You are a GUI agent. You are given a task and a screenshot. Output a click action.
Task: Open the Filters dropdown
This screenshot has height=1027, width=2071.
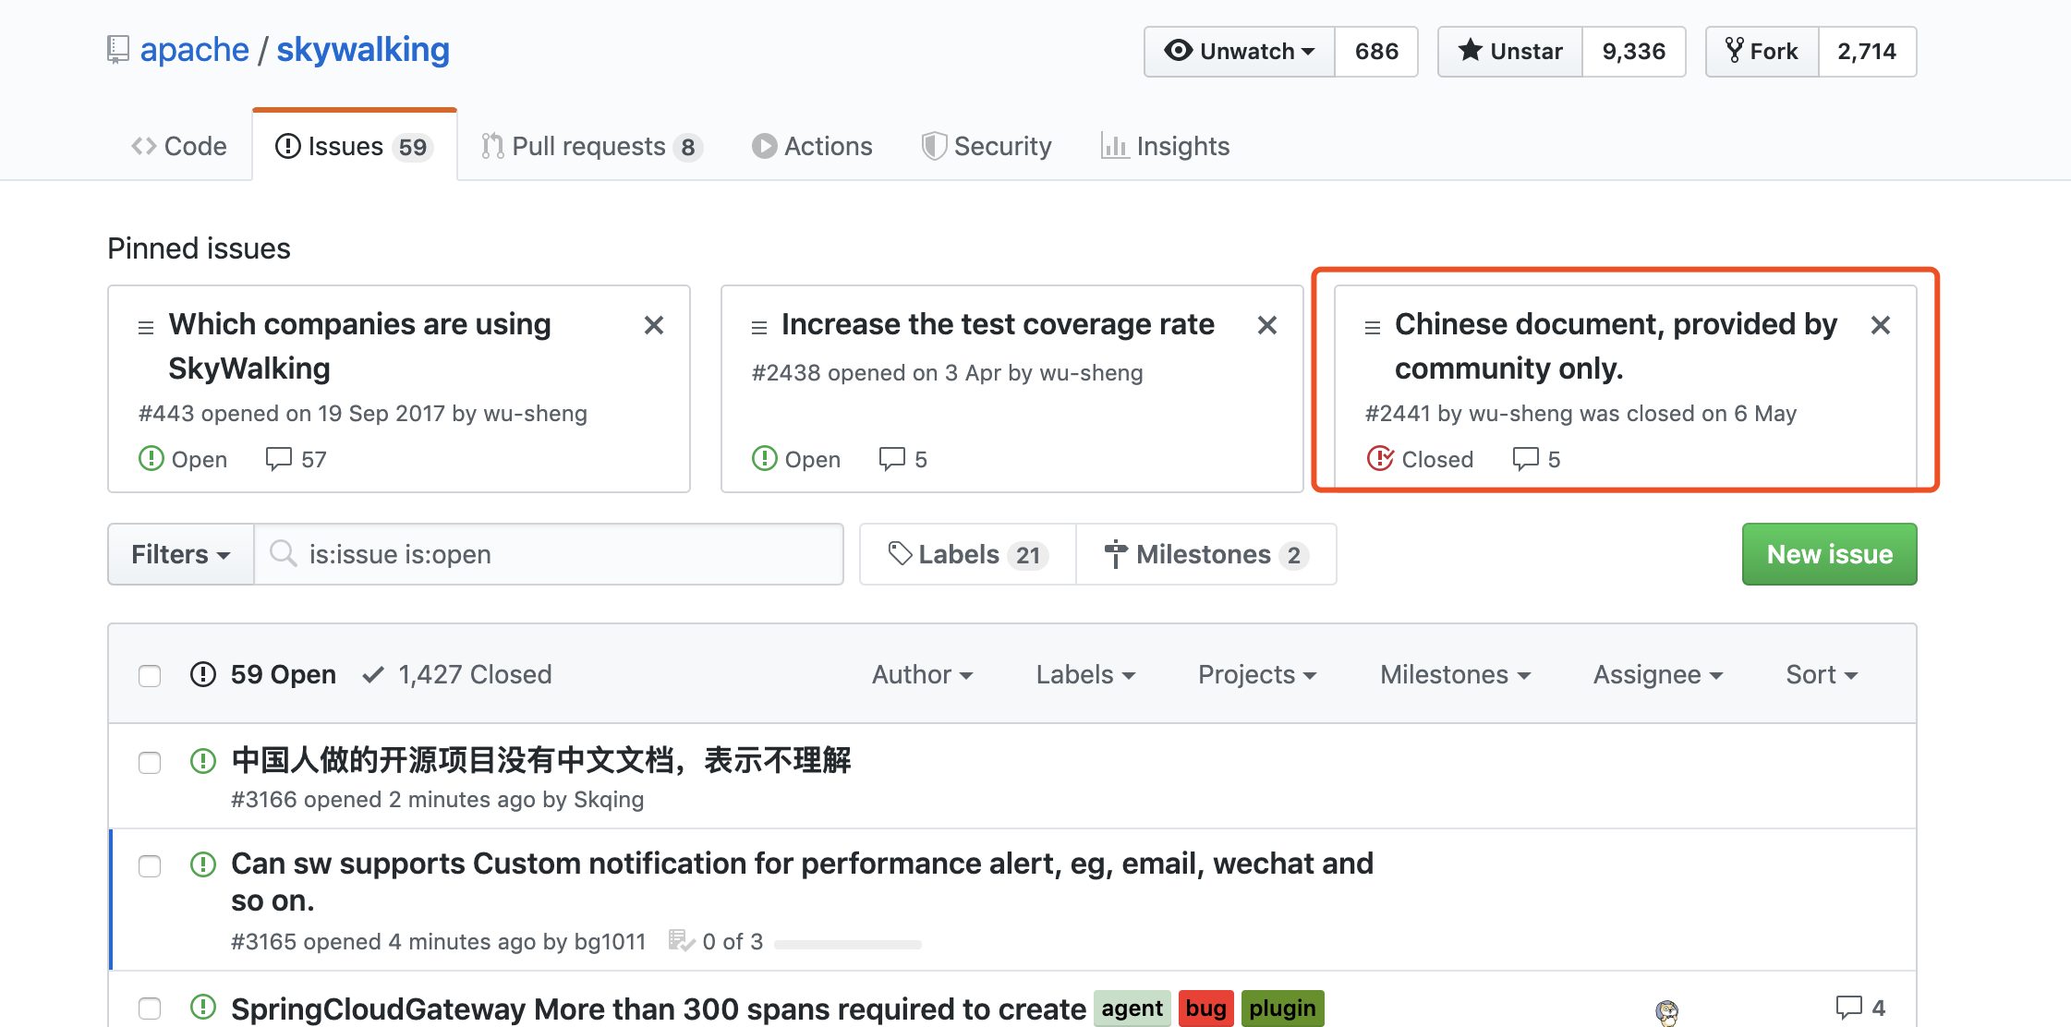coord(181,554)
